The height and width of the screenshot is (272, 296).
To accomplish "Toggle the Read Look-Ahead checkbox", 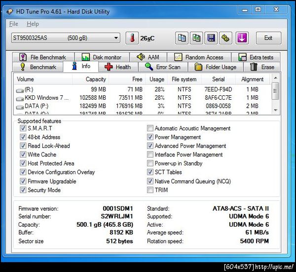I will (23, 146).
